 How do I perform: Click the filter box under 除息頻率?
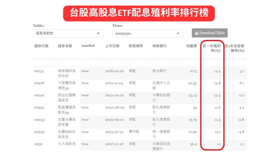point(138,63)
